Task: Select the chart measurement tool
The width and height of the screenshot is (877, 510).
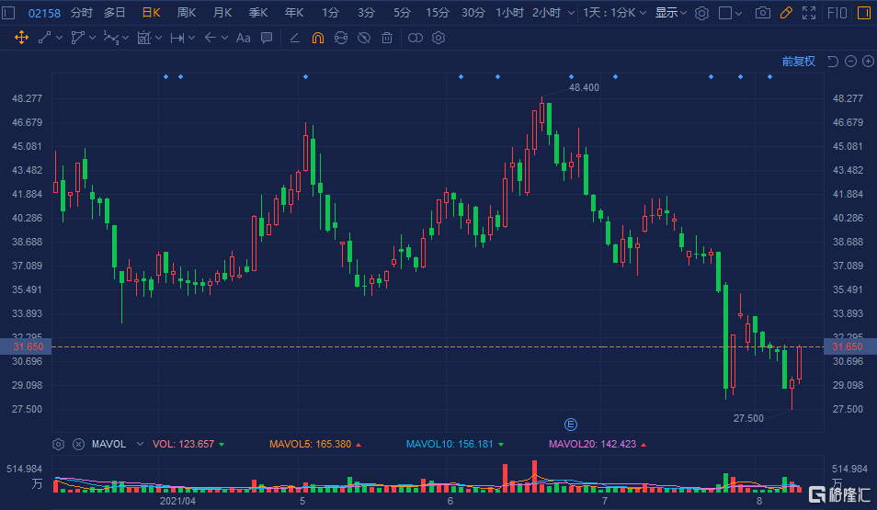Action: coord(144,38)
